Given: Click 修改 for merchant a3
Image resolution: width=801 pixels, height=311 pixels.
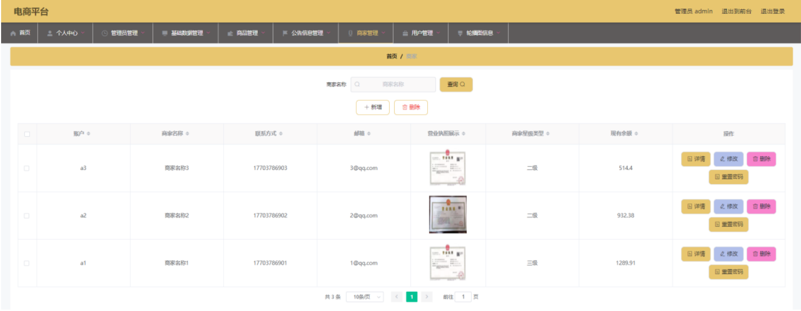Looking at the screenshot, I should 729,159.
